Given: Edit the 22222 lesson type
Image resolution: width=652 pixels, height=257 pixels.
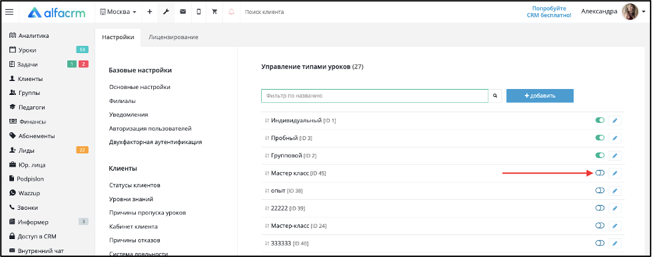Looking at the screenshot, I should click(615, 208).
